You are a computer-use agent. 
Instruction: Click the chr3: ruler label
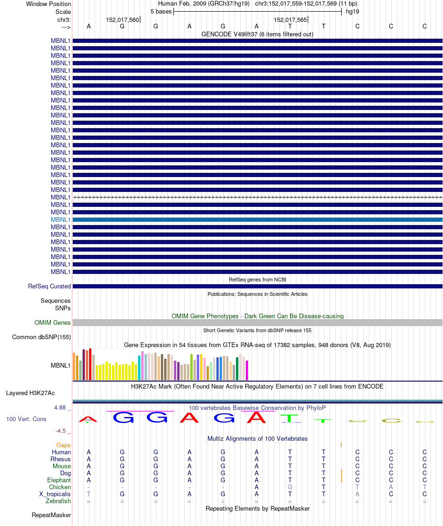[64, 20]
